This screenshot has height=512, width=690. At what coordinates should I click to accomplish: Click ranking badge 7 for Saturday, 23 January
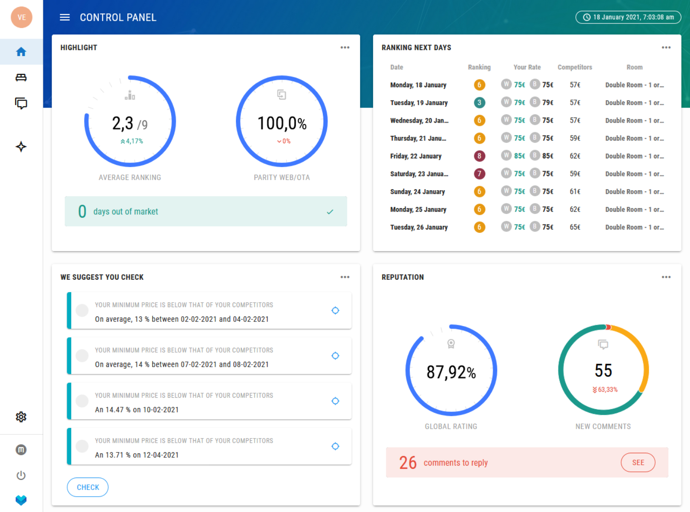tap(479, 174)
